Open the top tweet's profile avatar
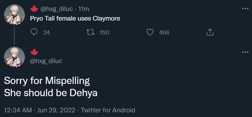252x117 pixels. 14,15
